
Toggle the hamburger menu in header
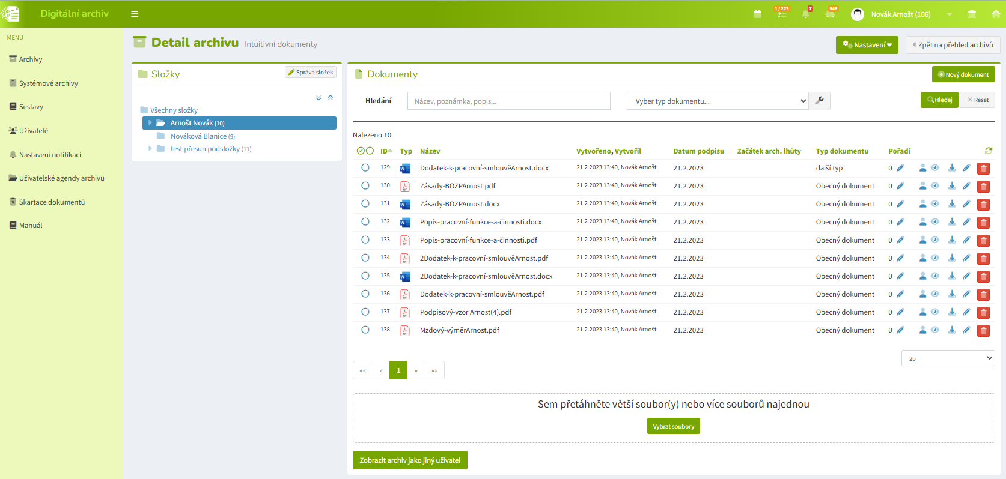[135, 14]
